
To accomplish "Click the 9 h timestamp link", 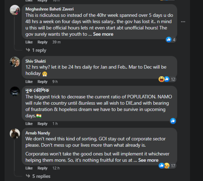I will coord(55,82).
